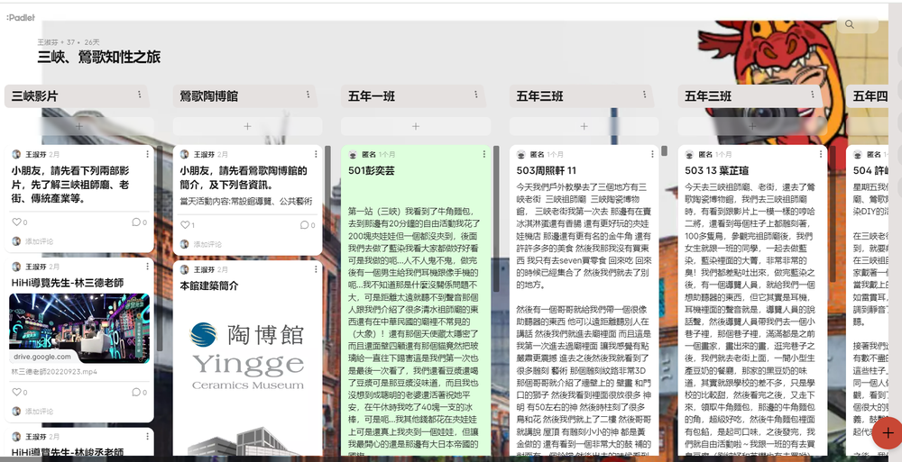Open comments on the 三峽祖師廟 videos post

[x=136, y=222]
